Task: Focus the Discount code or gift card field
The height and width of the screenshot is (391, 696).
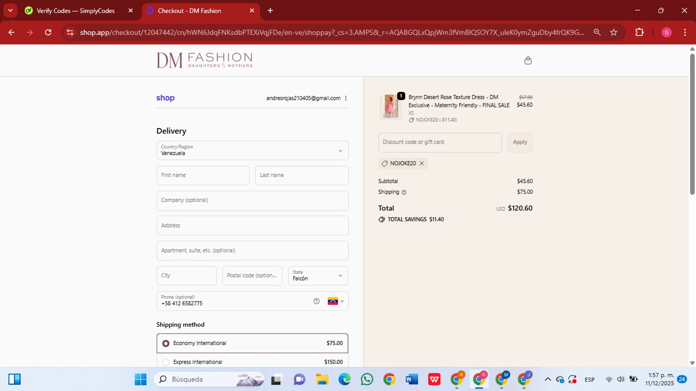Action: pos(440,142)
